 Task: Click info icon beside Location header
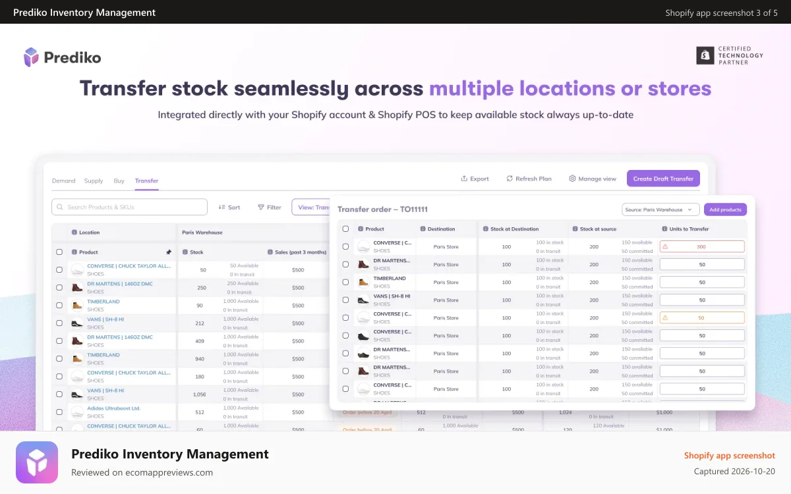click(x=74, y=233)
